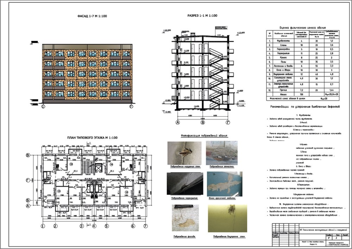Select axis bubble В left of floor plan
Image resolution: width=352 pixels, height=249 pixels.
pos(28,155)
